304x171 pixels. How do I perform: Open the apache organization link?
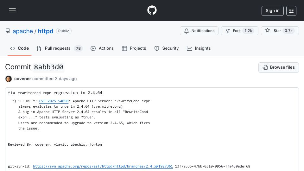tap(23, 31)
